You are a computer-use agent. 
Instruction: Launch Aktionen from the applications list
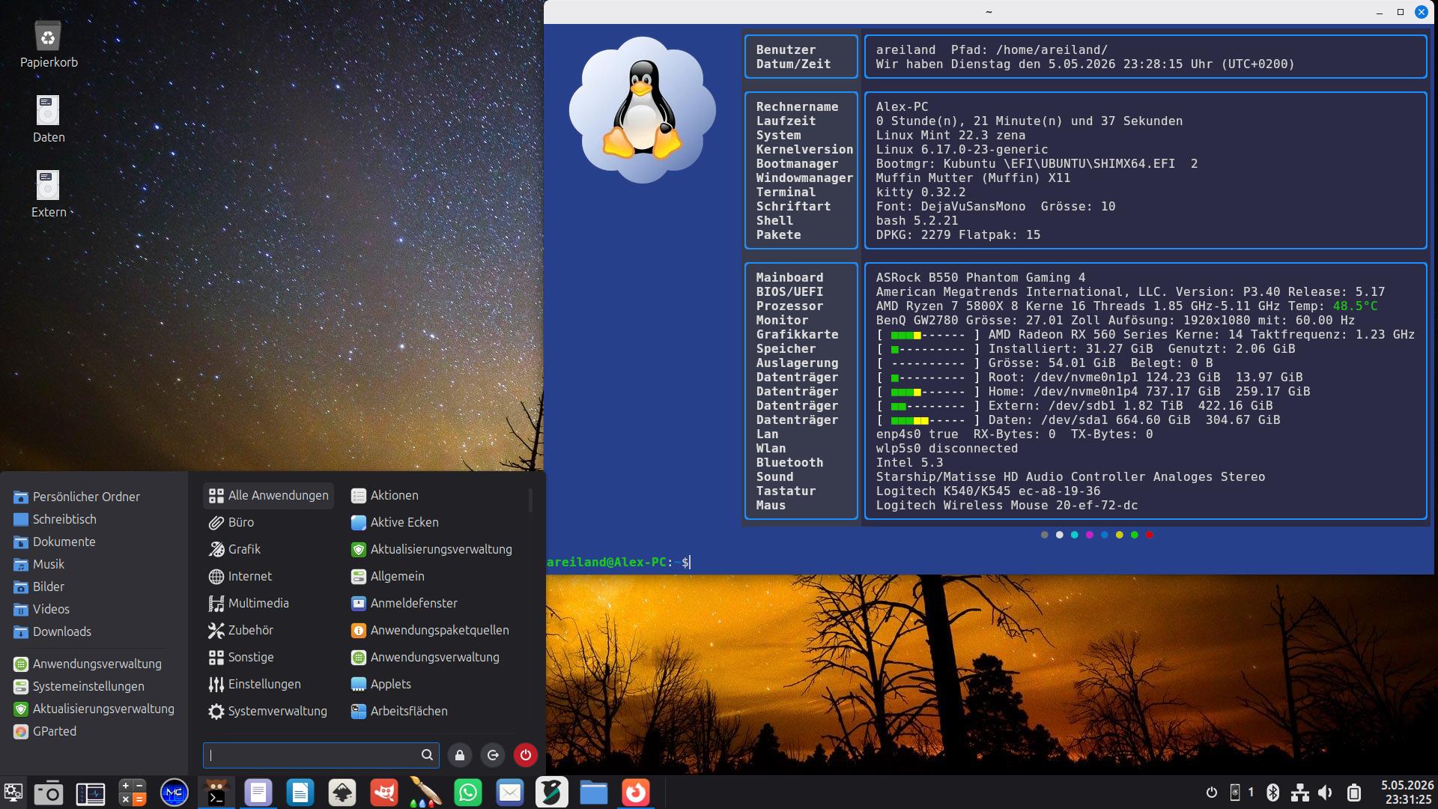coord(434,495)
